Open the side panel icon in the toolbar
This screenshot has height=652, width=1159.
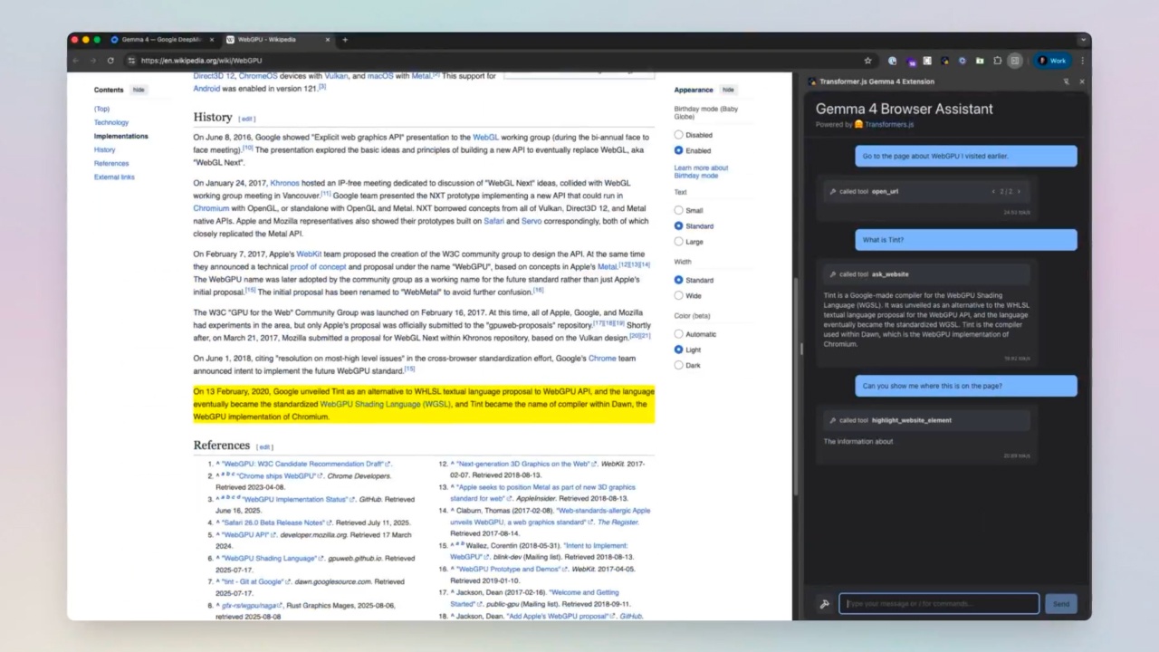pyautogui.click(x=1015, y=61)
